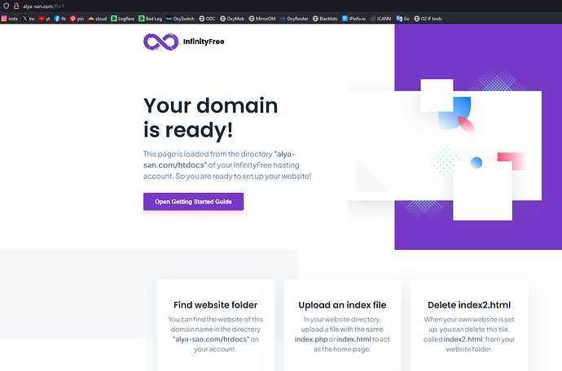Open the insta bookmark
The image size is (562, 371).
click(10, 19)
